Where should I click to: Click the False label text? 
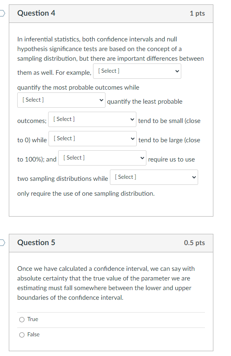point(34,334)
